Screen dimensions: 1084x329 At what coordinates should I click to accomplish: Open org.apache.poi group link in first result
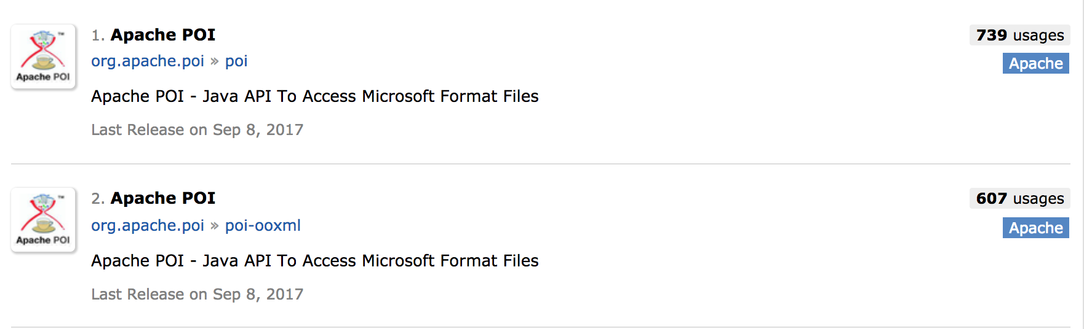148,61
